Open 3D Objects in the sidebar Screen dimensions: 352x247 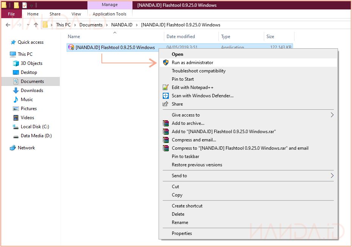click(x=31, y=63)
